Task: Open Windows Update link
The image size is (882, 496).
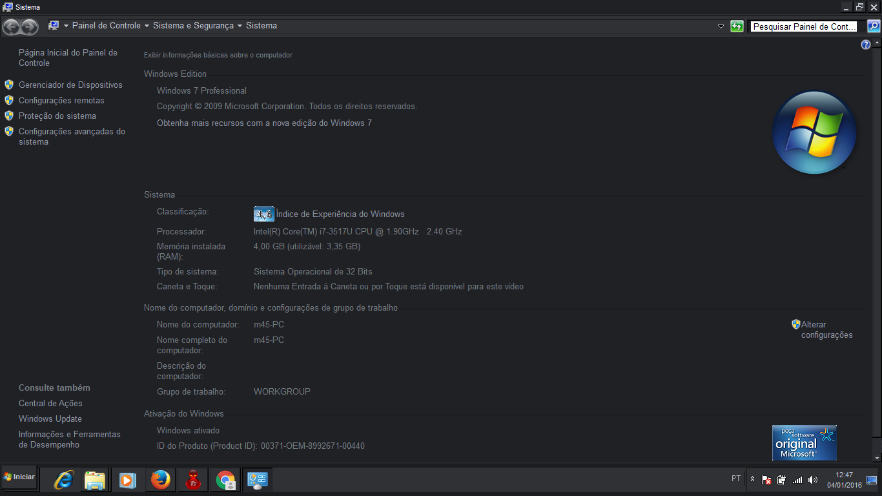Action: pyautogui.click(x=50, y=418)
